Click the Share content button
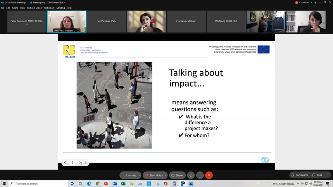The width and height of the screenshot is (333, 187). coord(177,175)
